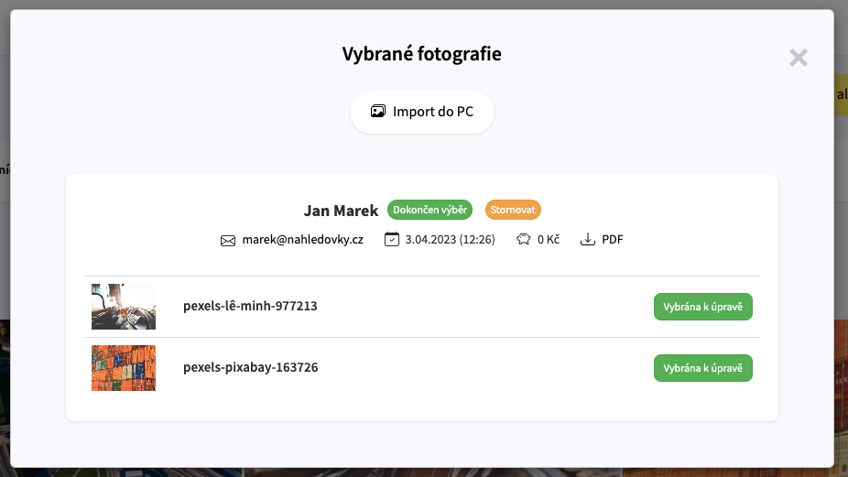Open the pexels-pixabay-163726 containers thumbnail
Image resolution: width=848 pixels, height=477 pixels.
tap(124, 368)
